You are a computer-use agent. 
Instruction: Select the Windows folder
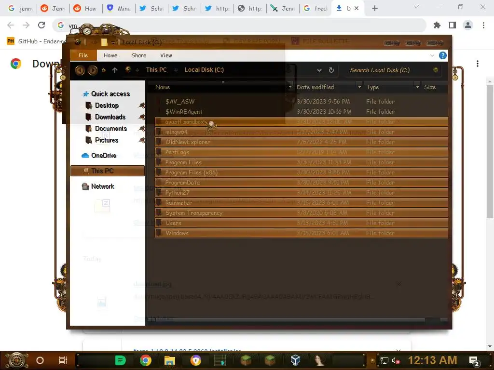pos(301,233)
